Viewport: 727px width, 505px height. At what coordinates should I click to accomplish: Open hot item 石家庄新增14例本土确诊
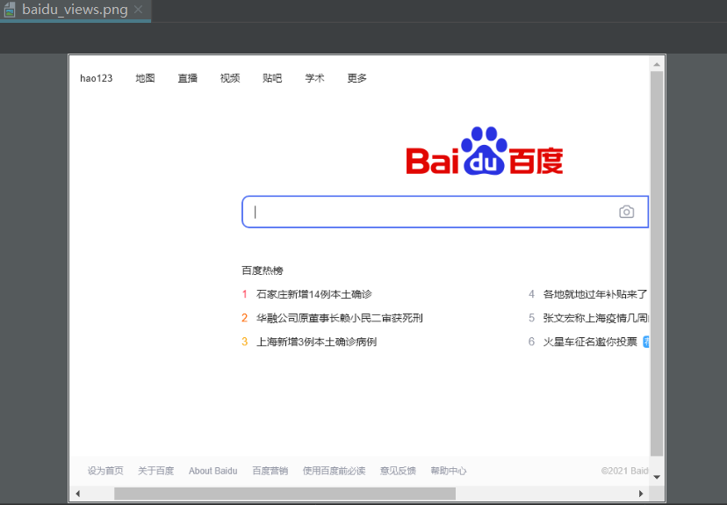coord(313,294)
